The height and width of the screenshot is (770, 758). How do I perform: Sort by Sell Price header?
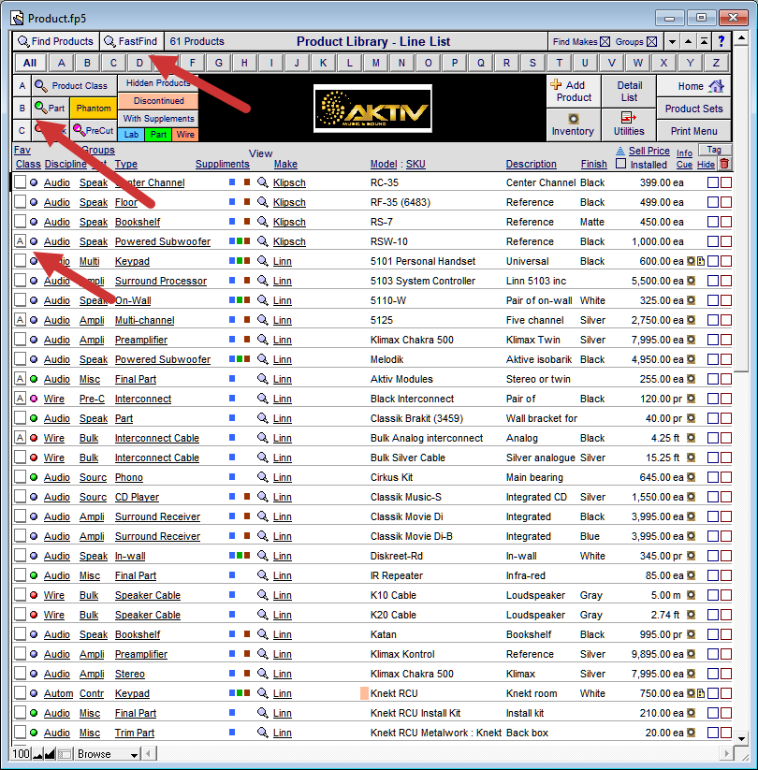tap(649, 151)
